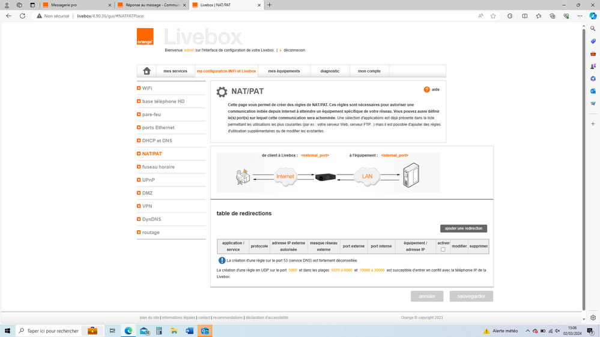Open the diagnostic tab
This screenshot has width=600, height=337.
pyautogui.click(x=330, y=71)
